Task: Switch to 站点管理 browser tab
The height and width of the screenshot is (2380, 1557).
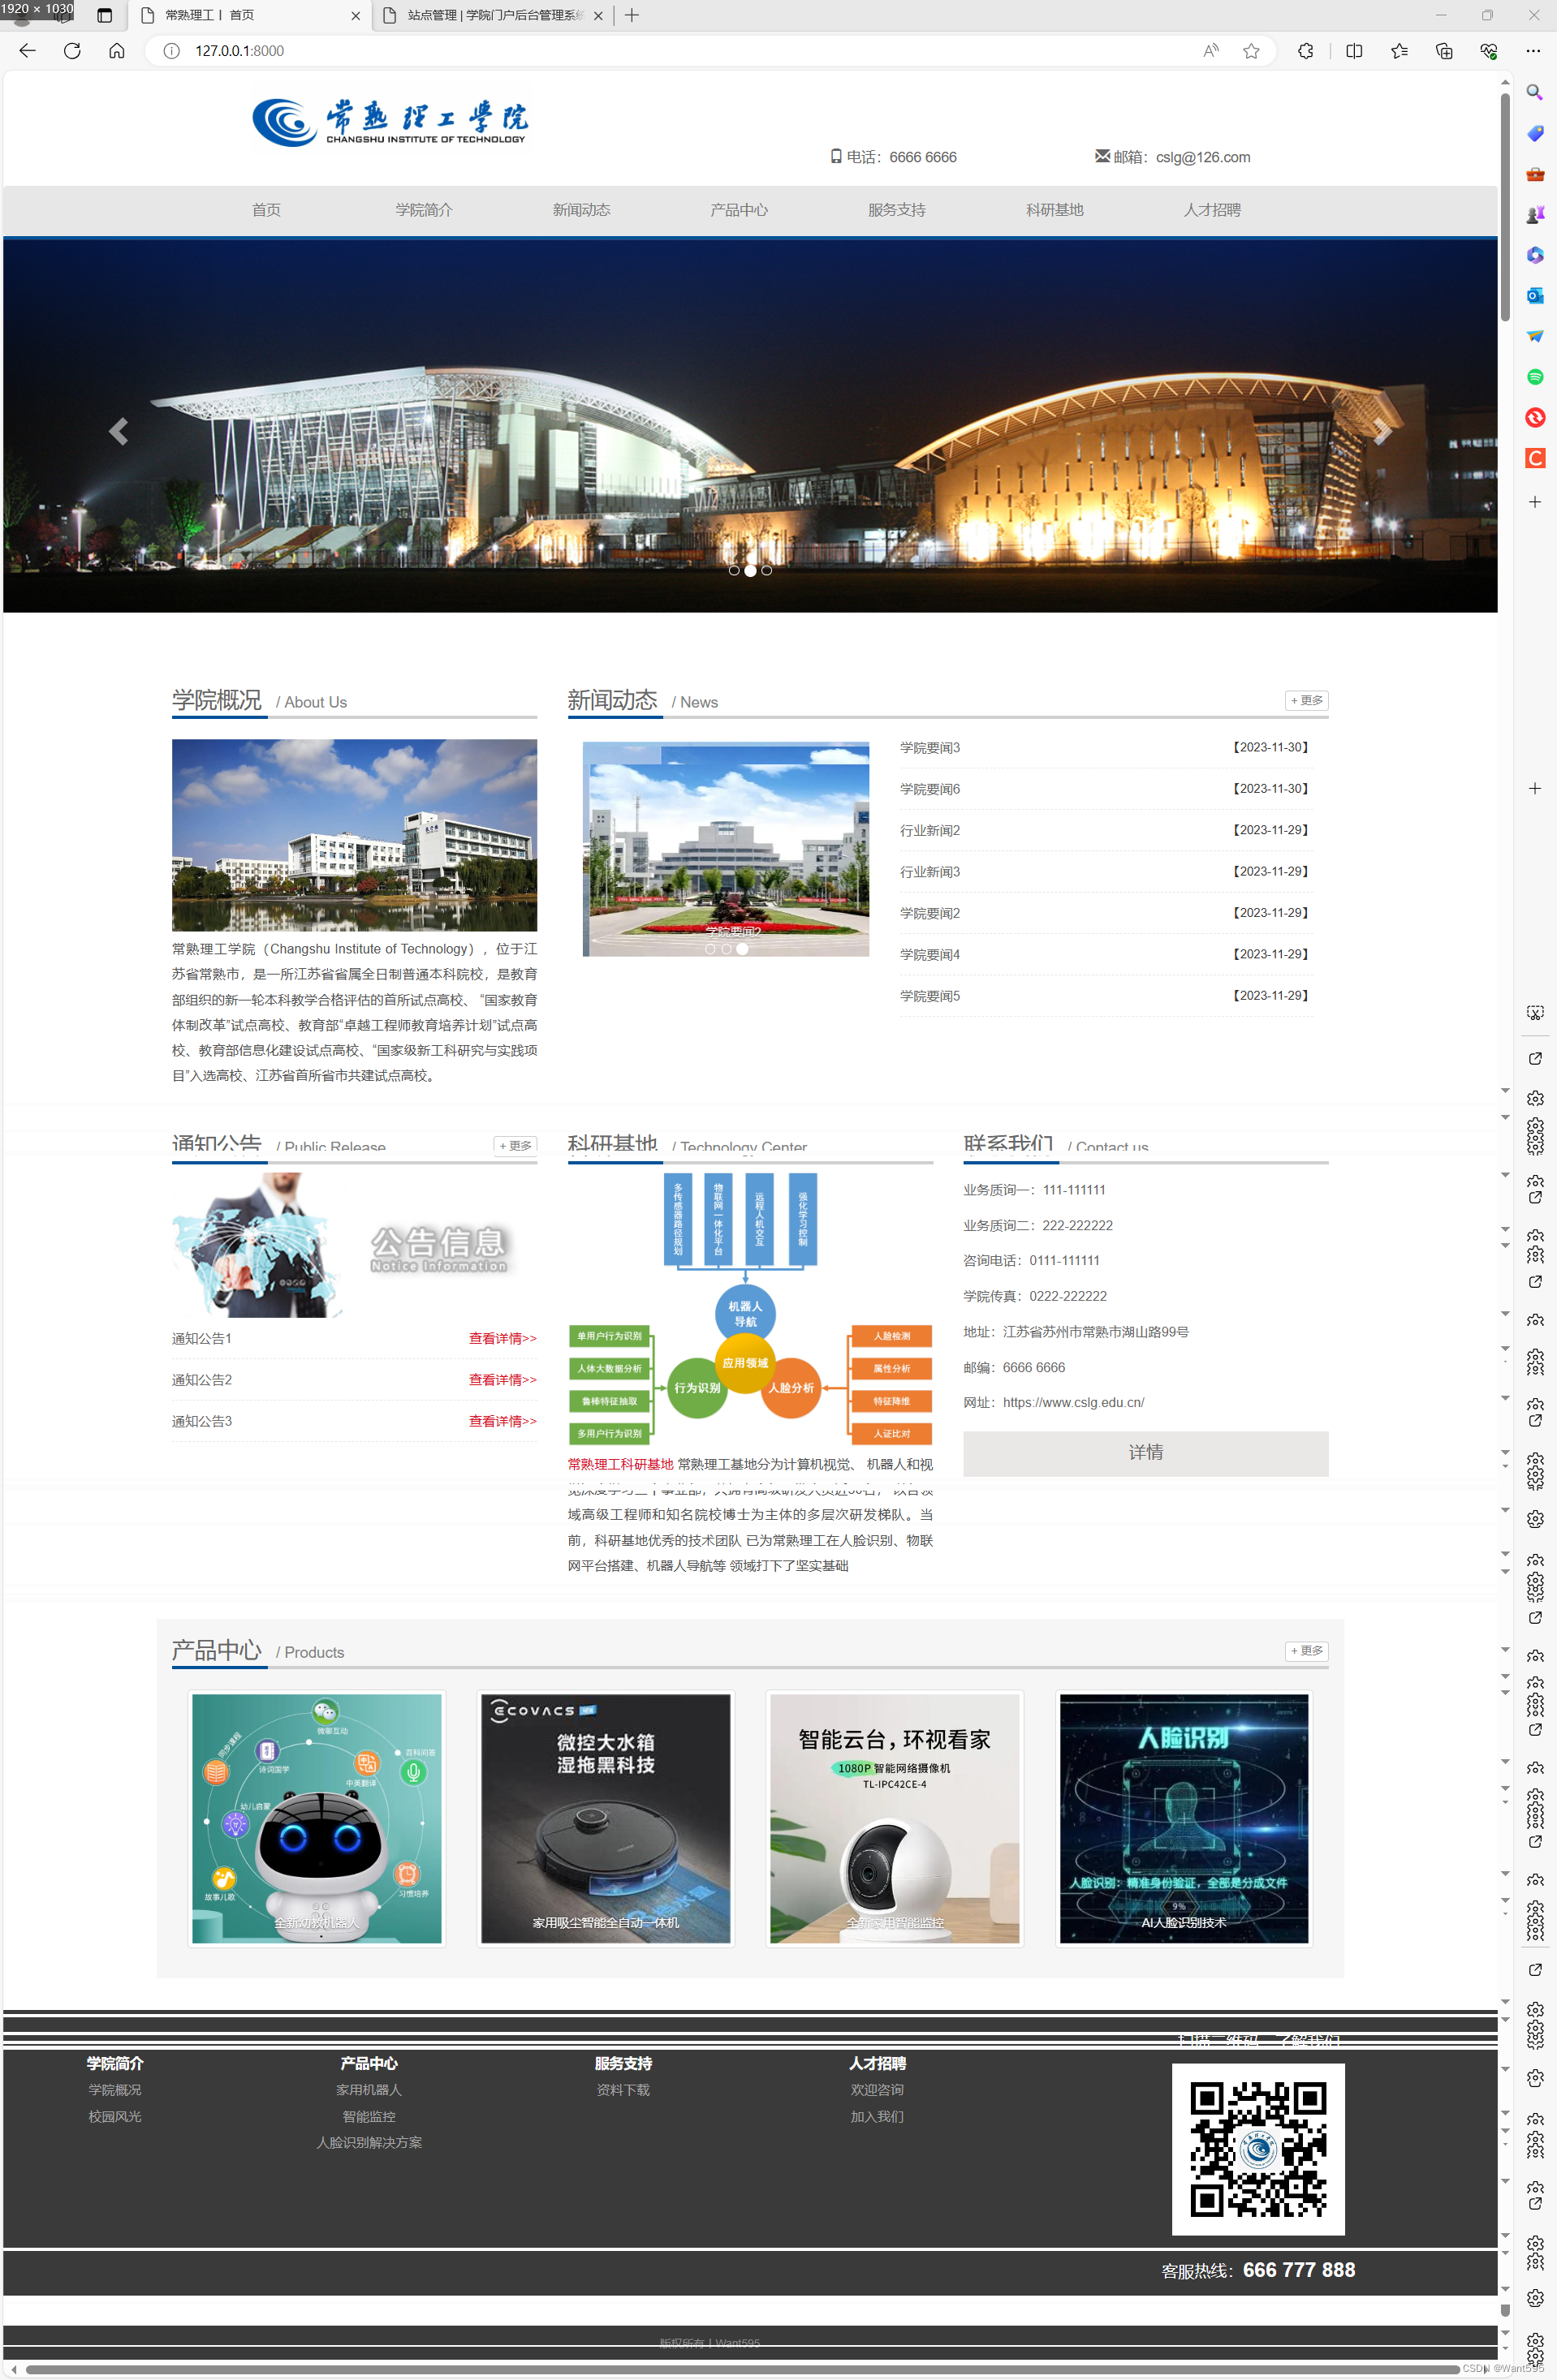Action: (494, 15)
